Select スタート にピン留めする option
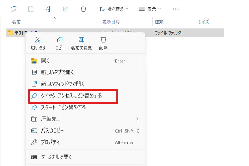Screen dimensions: 249x166 (x=63, y=107)
